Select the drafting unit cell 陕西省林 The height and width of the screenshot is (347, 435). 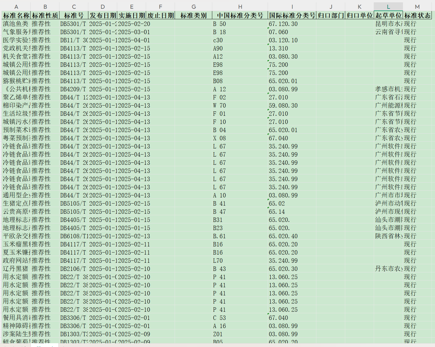[388, 236]
